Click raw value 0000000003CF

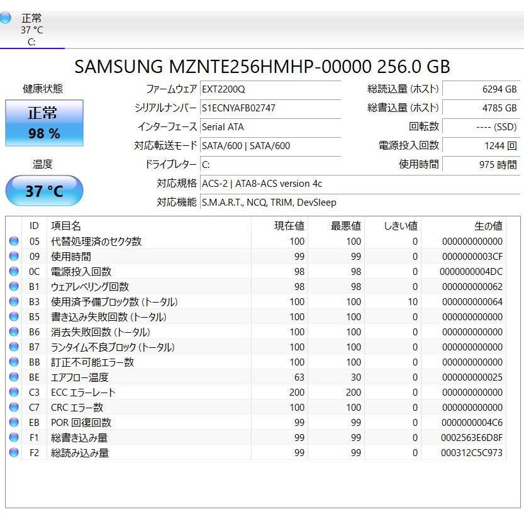[x=472, y=257]
